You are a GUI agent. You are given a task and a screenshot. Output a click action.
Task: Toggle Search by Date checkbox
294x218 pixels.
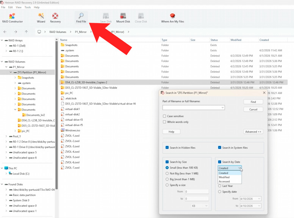[x=220, y=162]
